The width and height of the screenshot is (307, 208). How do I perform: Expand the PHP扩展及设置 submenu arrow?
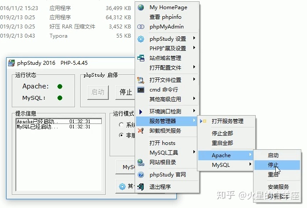194,47
